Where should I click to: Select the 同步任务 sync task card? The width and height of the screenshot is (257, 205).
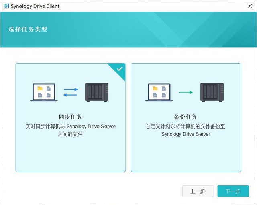[71, 117]
